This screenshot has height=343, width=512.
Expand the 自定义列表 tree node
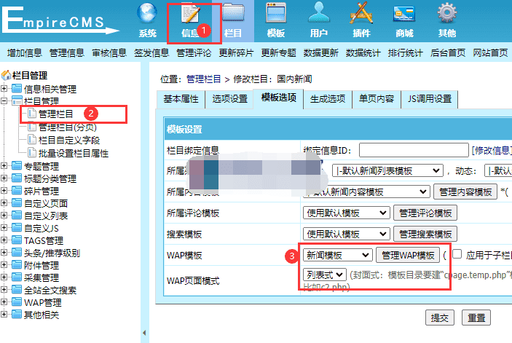click(4, 216)
